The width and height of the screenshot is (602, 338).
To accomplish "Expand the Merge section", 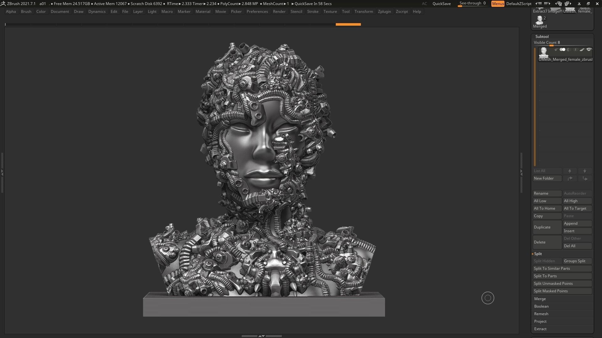I will (x=540, y=299).
